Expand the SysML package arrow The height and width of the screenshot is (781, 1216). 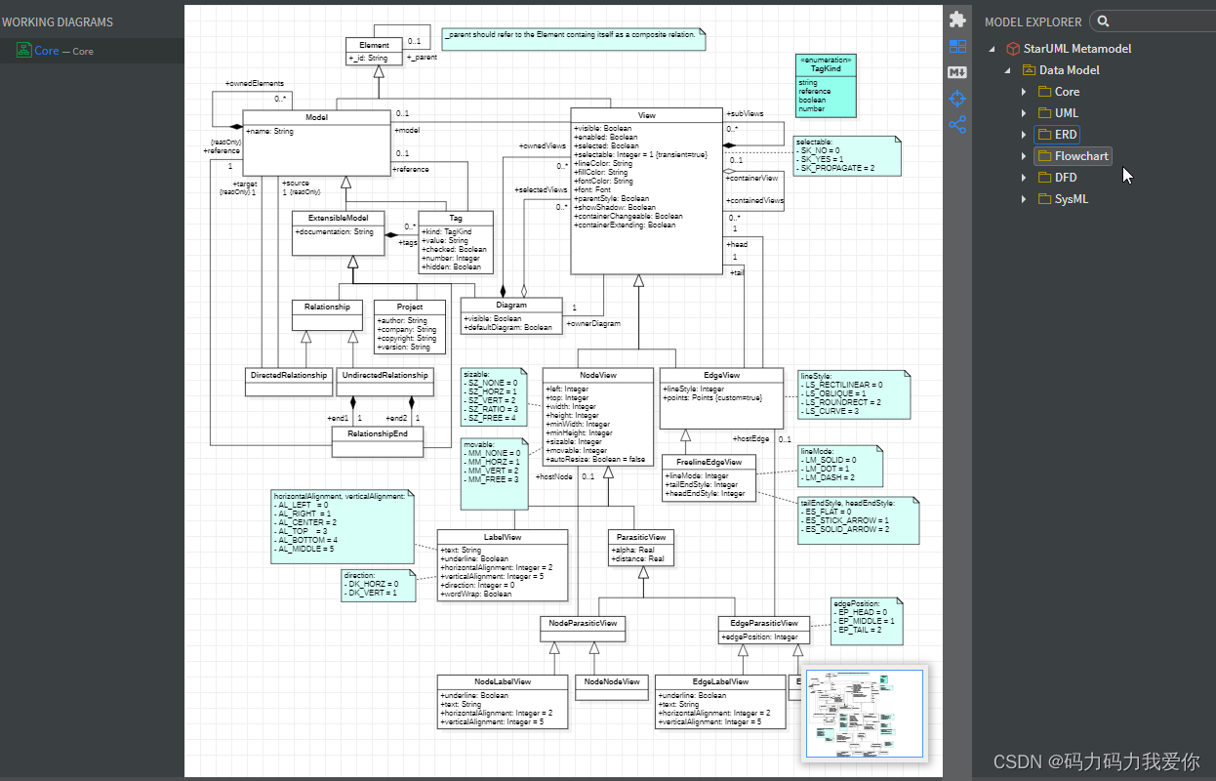tap(1024, 199)
